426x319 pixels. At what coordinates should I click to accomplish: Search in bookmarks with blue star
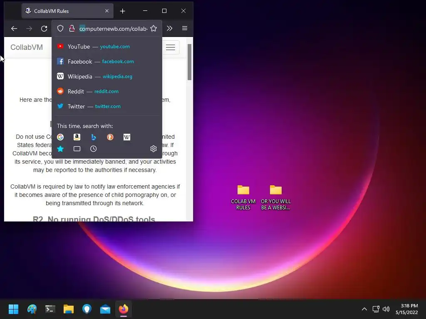[x=60, y=149]
